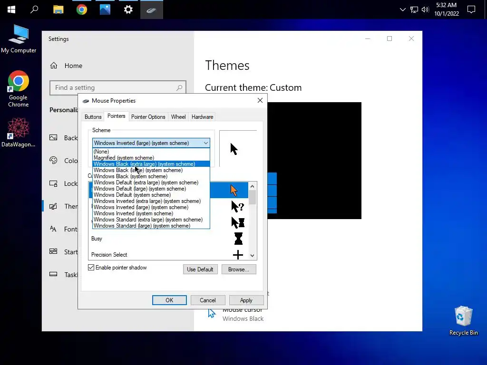
Task: Open the Taskbar icon in Settings sidebar
Action: [x=53, y=274]
